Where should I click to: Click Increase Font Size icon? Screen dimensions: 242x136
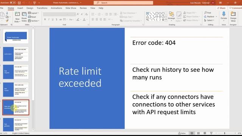78,14
